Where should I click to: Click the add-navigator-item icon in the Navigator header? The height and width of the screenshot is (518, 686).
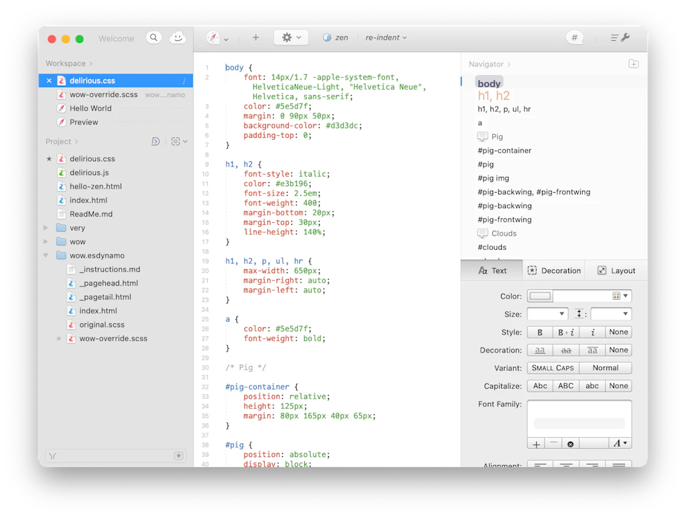pos(634,64)
